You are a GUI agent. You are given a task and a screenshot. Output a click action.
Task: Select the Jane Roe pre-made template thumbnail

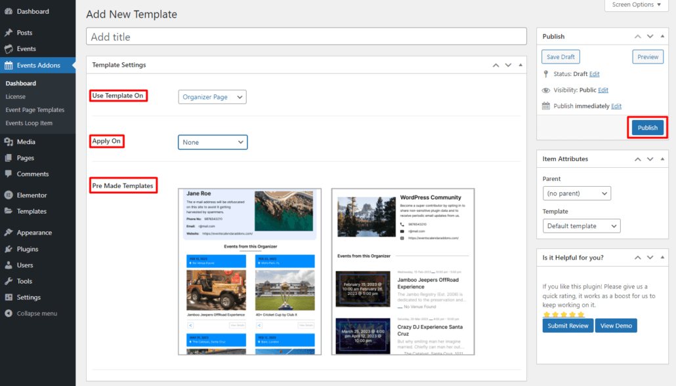click(249, 272)
